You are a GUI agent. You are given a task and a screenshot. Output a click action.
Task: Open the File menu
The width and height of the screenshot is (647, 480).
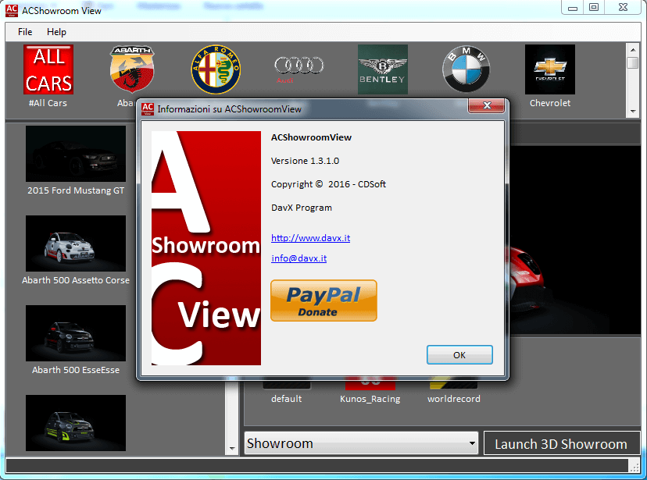click(25, 32)
